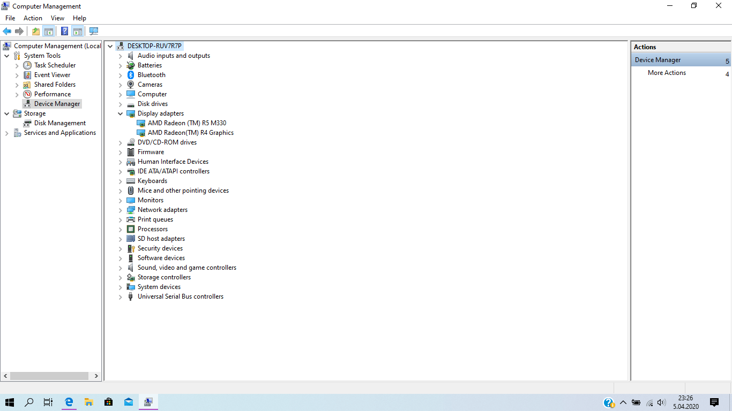Expand the Processors category

[121, 229]
